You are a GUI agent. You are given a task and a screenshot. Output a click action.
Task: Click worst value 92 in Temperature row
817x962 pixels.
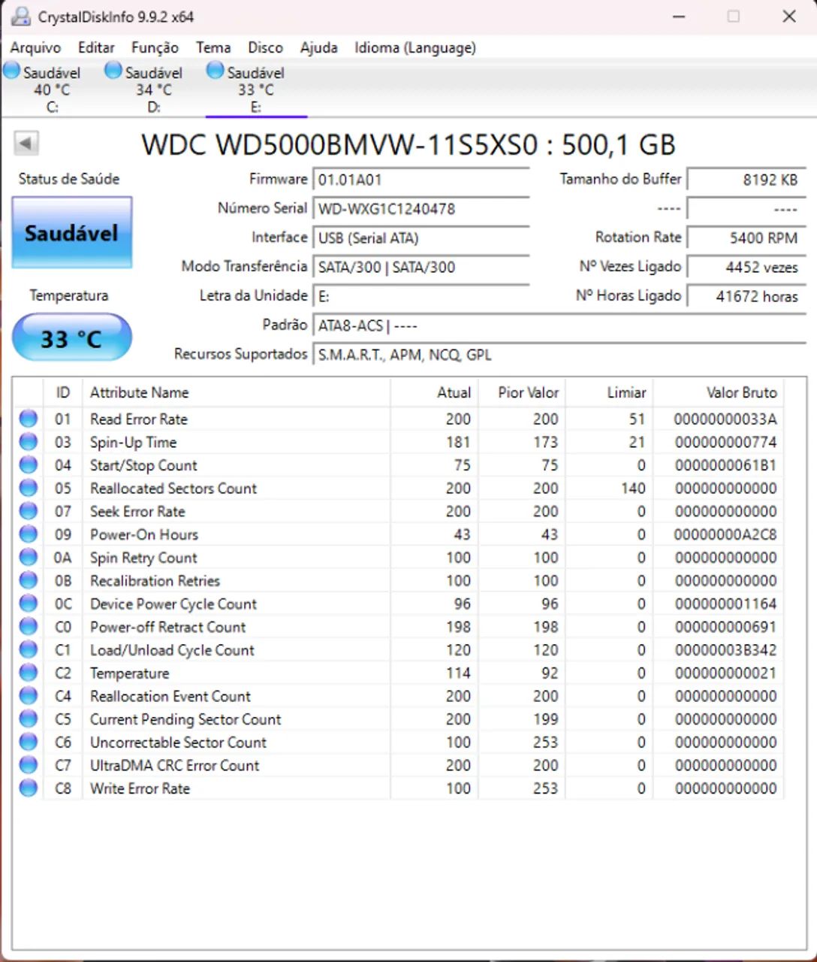click(550, 673)
